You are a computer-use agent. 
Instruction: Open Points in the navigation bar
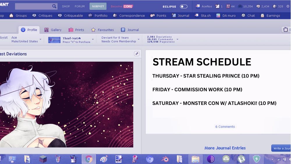tap(158, 16)
